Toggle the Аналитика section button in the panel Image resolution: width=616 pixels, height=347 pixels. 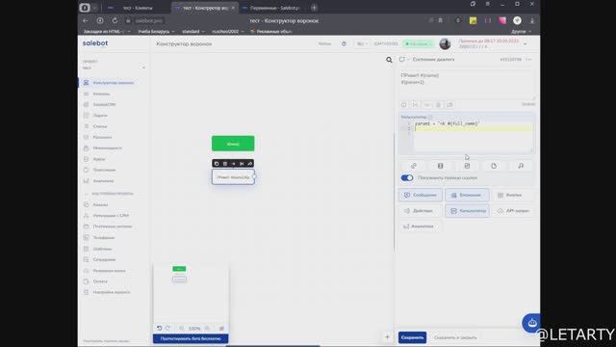(420, 227)
